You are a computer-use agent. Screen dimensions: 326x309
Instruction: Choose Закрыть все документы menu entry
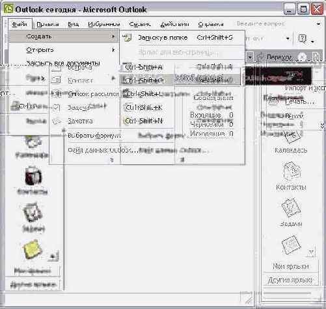click(x=63, y=63)
